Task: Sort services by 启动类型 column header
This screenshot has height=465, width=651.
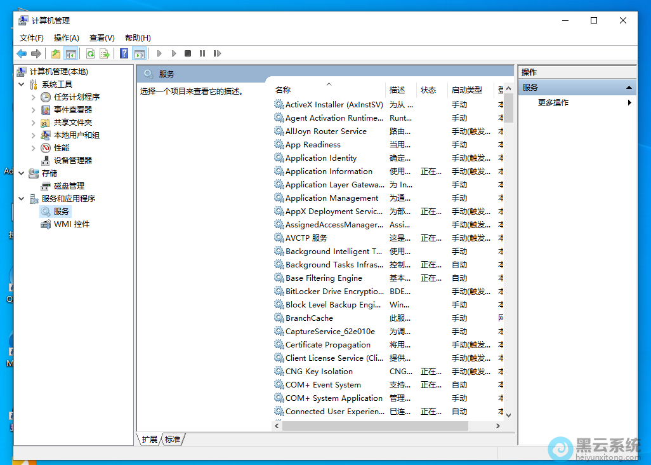Action: coord(466,90)
